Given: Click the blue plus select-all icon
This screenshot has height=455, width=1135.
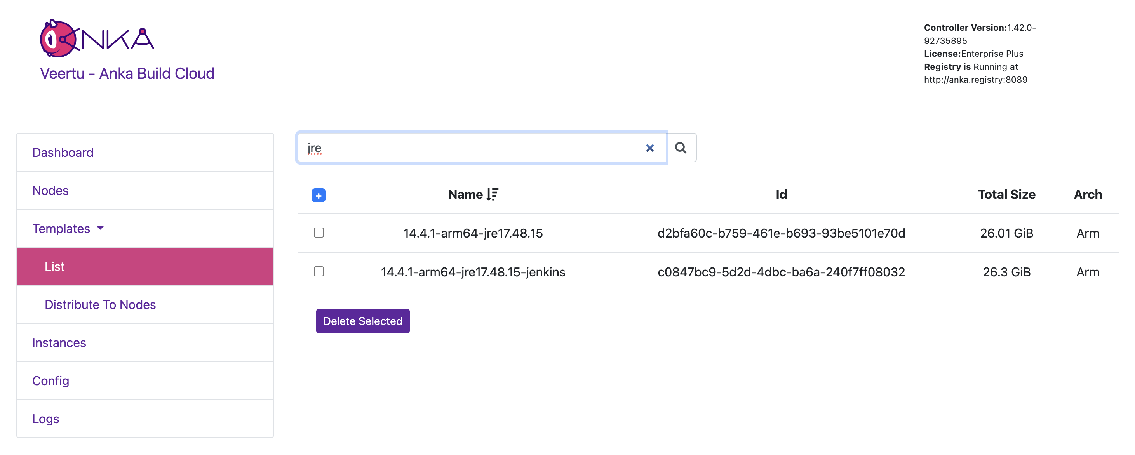Looking at the screenshot, I should (318, 195).
